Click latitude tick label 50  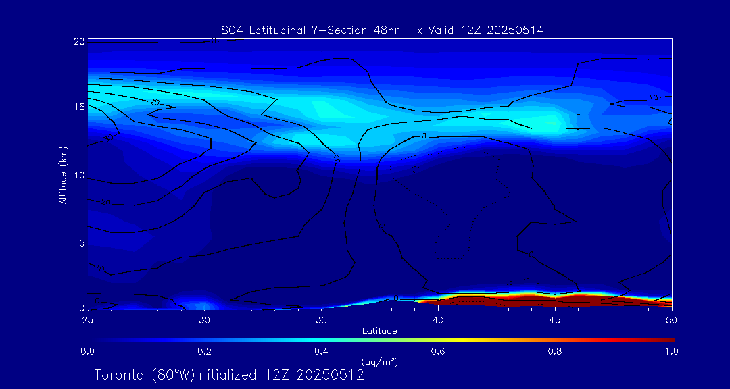(x=672, y=320)
